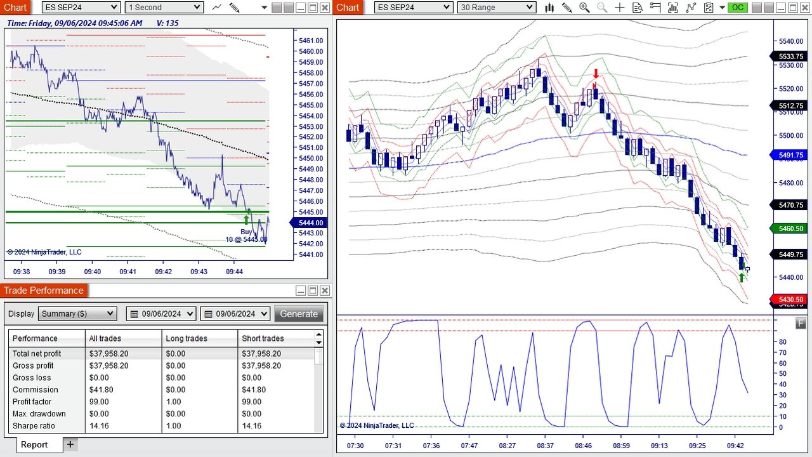Image resolution: width=812 pixels, height=457 pixels.
Task: Click first gray link square in right chart
Action: [x=757, y=8]
